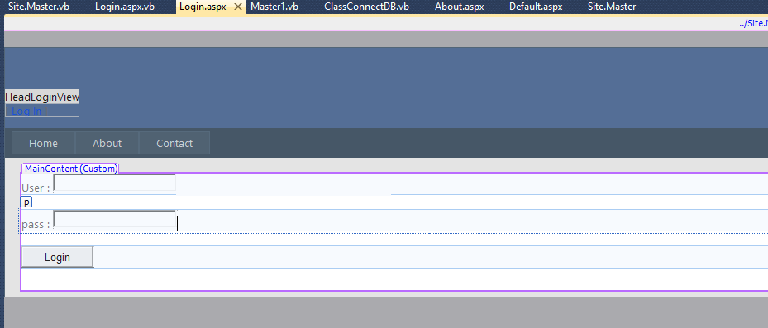Select the MainContent (Custom) placeholder tag
The width and height of the screenshot is (768, 328).
click(x=70, y=169)
